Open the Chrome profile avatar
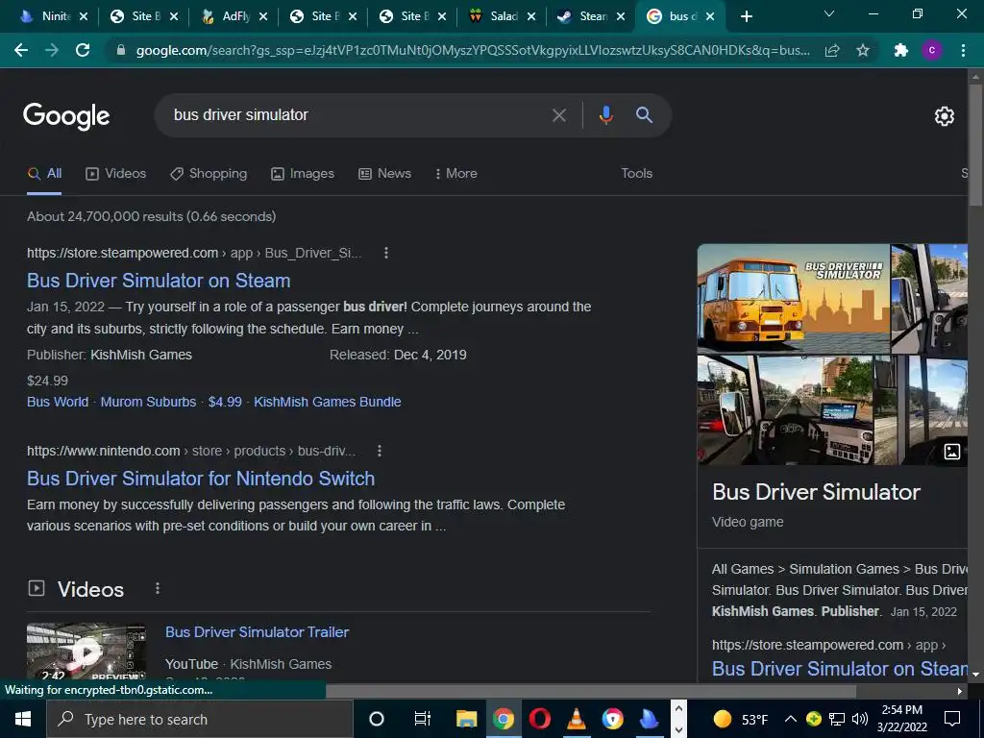 point(932,50)
